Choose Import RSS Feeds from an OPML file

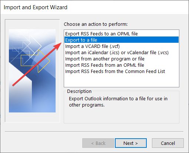105,65
